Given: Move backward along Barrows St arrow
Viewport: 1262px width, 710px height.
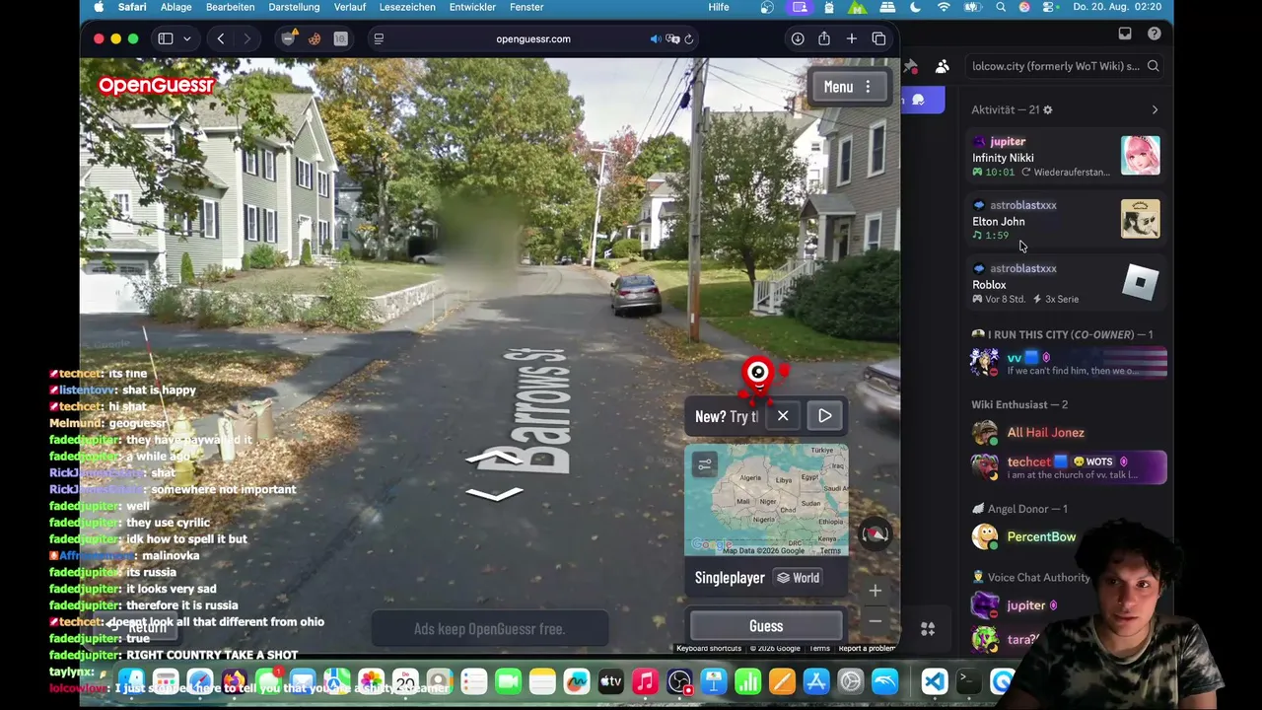Looking at the screenshot, I should click(494, 493).
